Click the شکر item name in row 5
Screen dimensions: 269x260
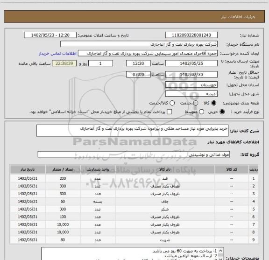(x=165, y=209)
